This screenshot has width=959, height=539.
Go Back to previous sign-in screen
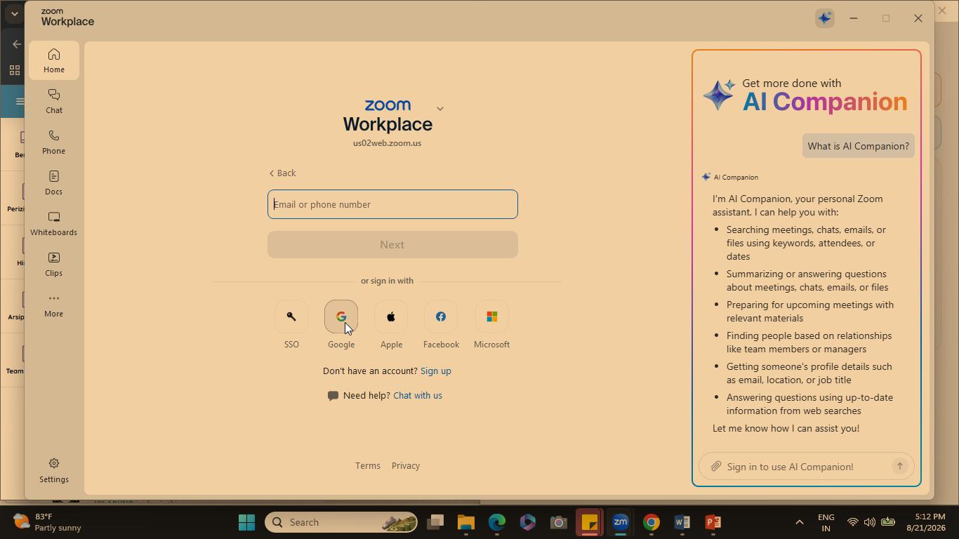(x=282, y=173)
